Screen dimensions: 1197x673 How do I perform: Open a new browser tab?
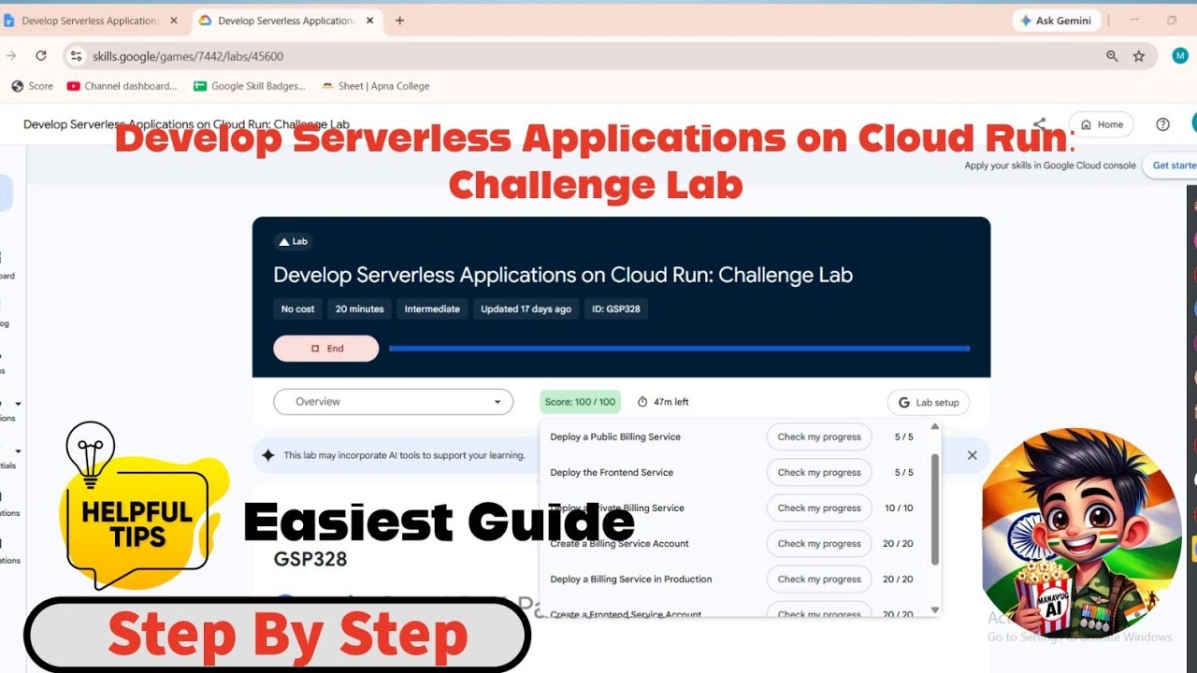[400, 21]
